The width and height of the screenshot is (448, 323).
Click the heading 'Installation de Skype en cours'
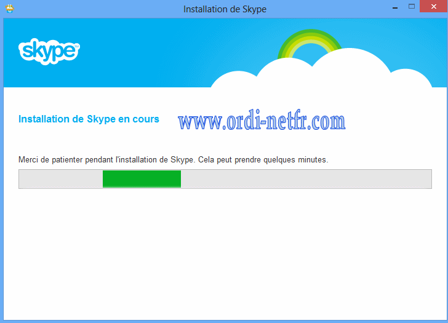point(89,119)
